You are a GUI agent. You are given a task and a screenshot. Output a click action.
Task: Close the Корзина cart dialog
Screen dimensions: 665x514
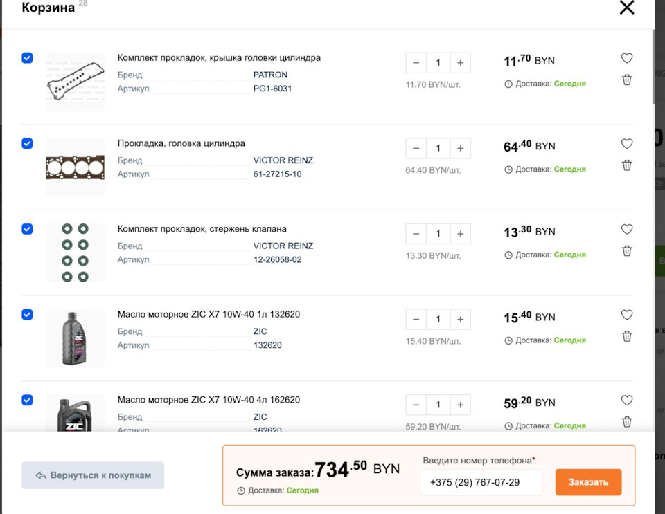tap(626, 7)
